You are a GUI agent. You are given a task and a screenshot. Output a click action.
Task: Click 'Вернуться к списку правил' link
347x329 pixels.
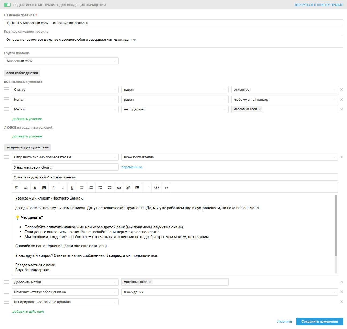(319, 5)
